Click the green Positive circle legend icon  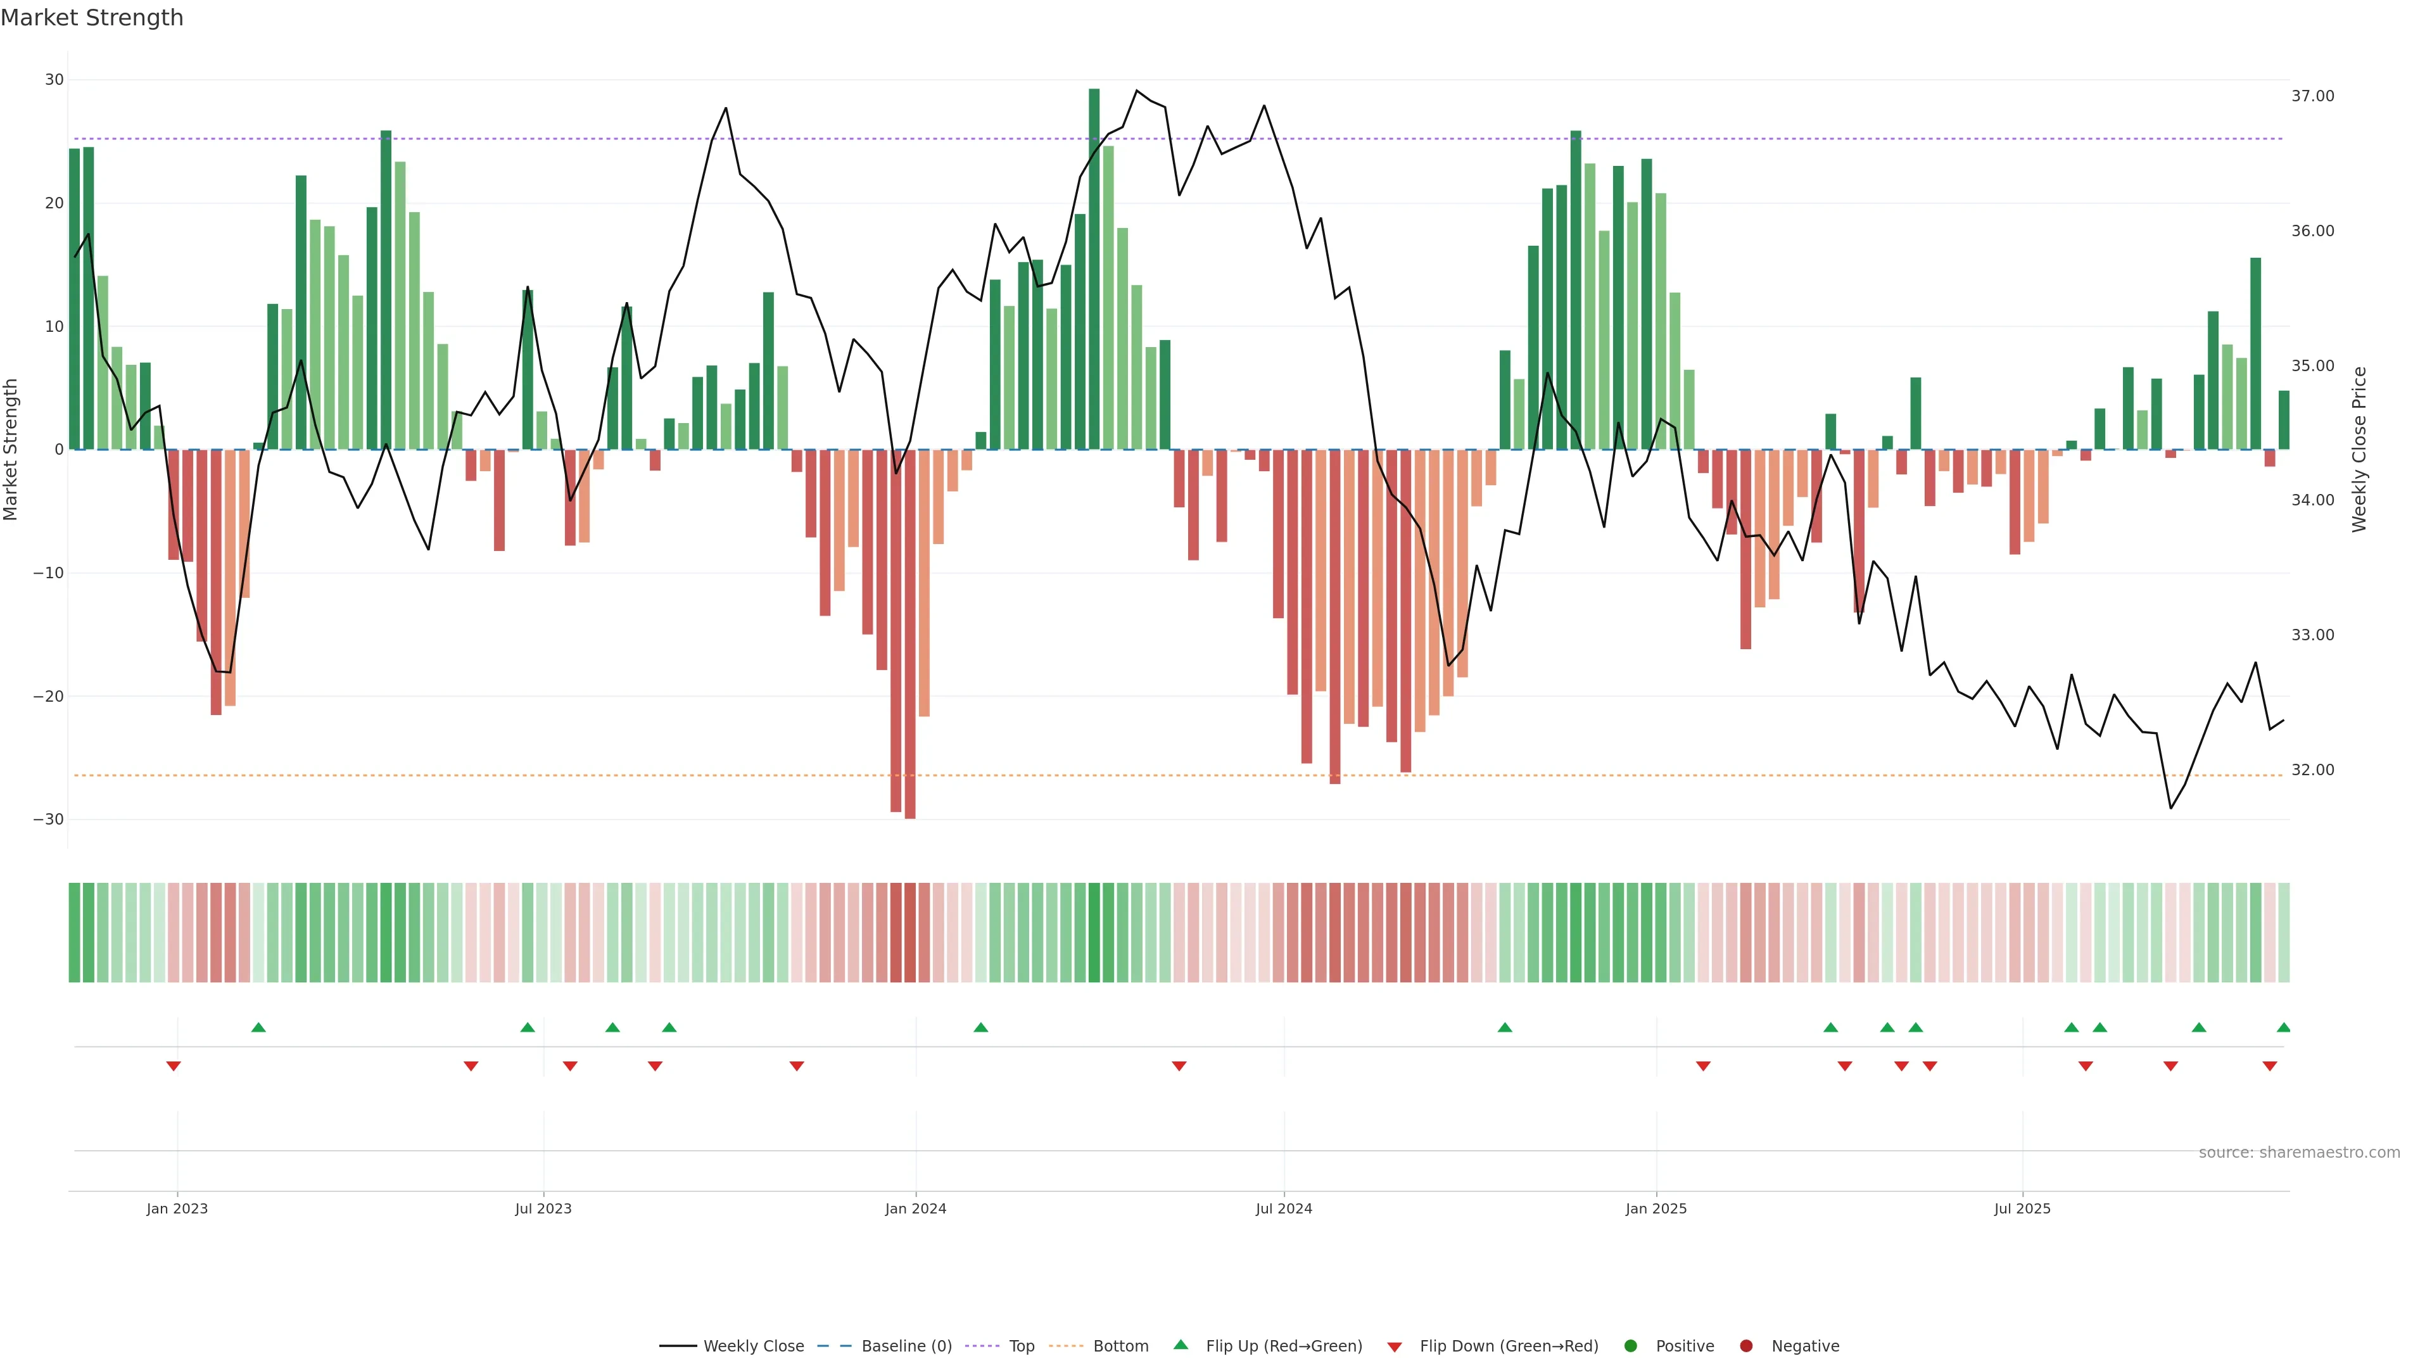point(1630,1346)
